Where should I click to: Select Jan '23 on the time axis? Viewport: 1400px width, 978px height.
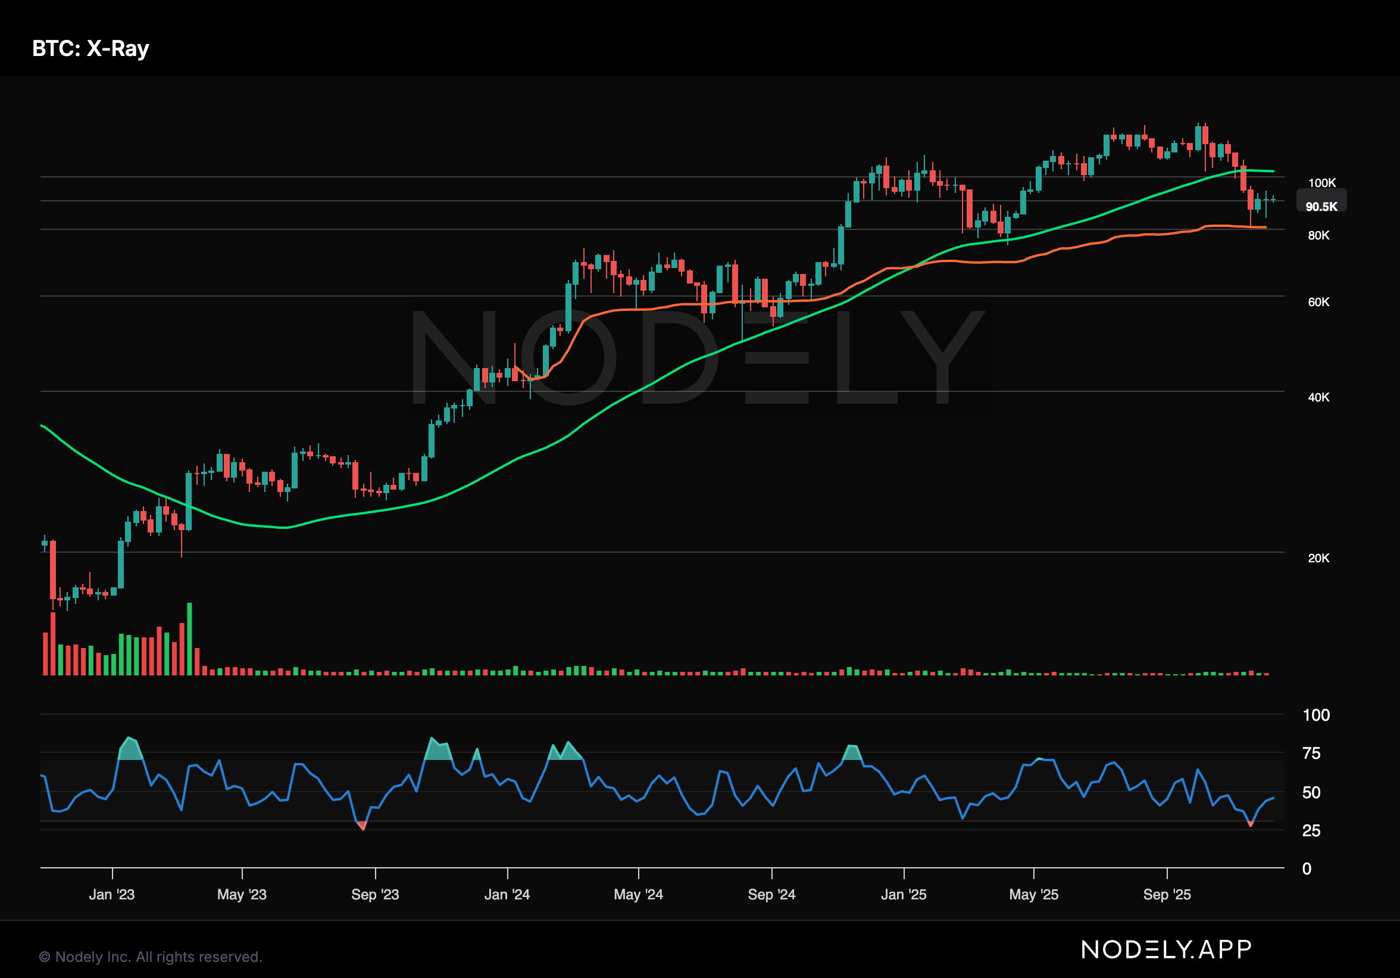[x=111, y=895]
